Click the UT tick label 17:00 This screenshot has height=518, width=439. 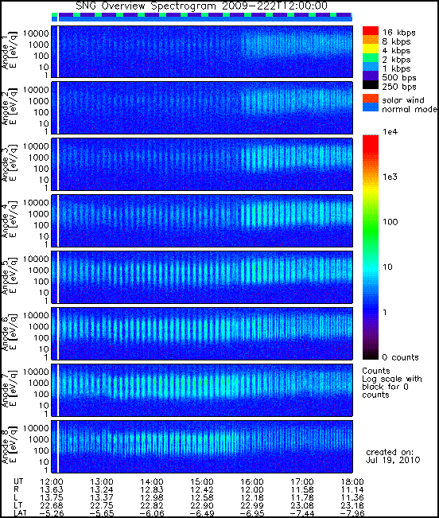click(x=302, y=481)
